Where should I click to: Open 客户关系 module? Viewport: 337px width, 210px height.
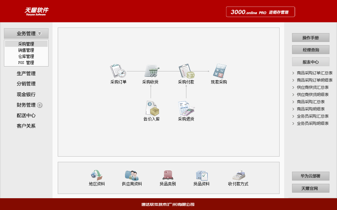coord(26,126)
